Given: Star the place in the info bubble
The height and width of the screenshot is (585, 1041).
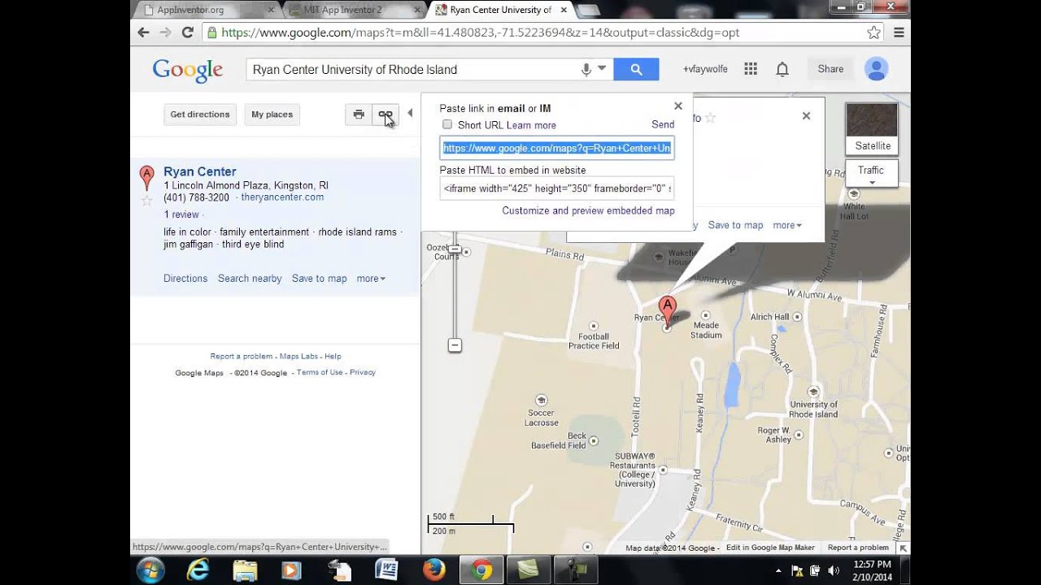Looking at the screenshot, I should point(710,118).
